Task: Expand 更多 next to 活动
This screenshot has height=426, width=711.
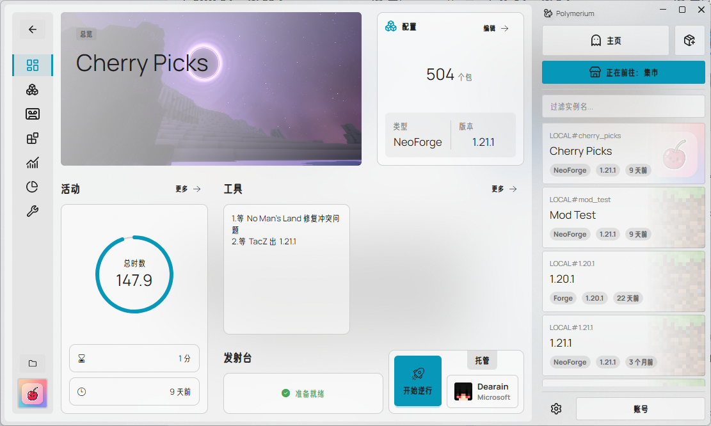Action: pos(188,189)
